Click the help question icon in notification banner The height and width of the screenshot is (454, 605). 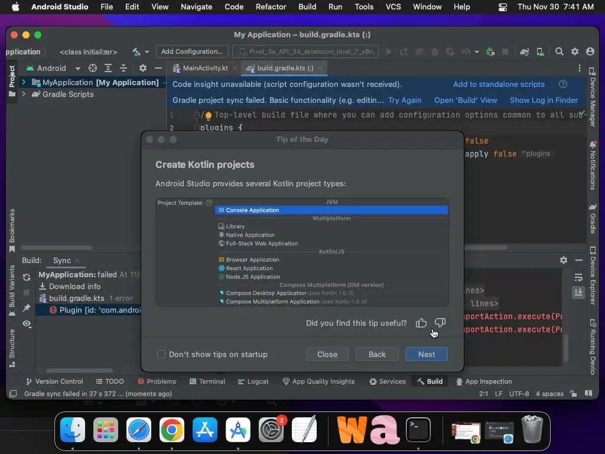click(563, 84)
